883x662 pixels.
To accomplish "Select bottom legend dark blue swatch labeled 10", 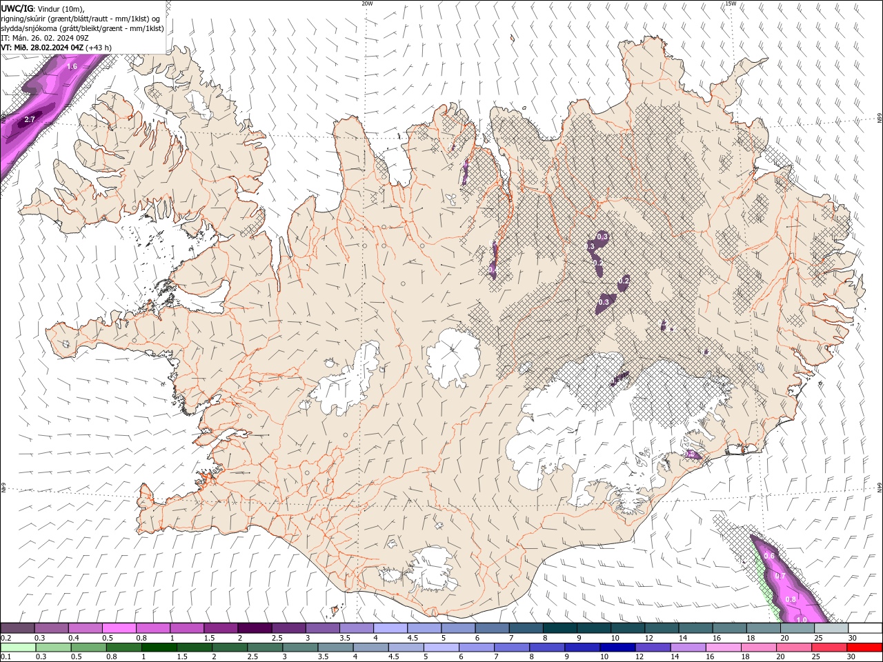I will click(x=617, y=648).
